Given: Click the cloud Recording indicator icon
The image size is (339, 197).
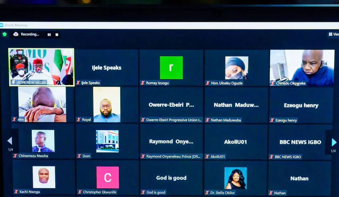Looking at the screenshot, I should coord(16,34).
